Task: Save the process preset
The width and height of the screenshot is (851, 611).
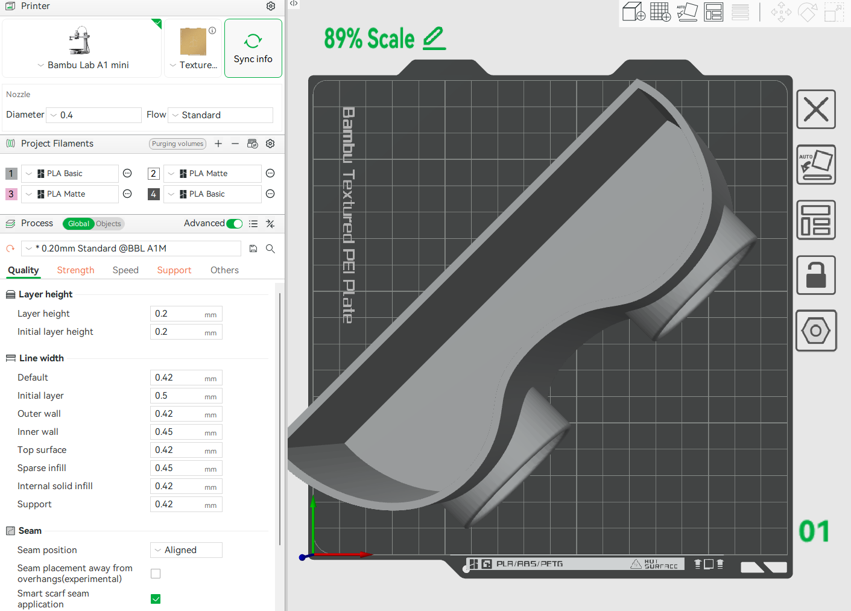Action: [253, 249]
